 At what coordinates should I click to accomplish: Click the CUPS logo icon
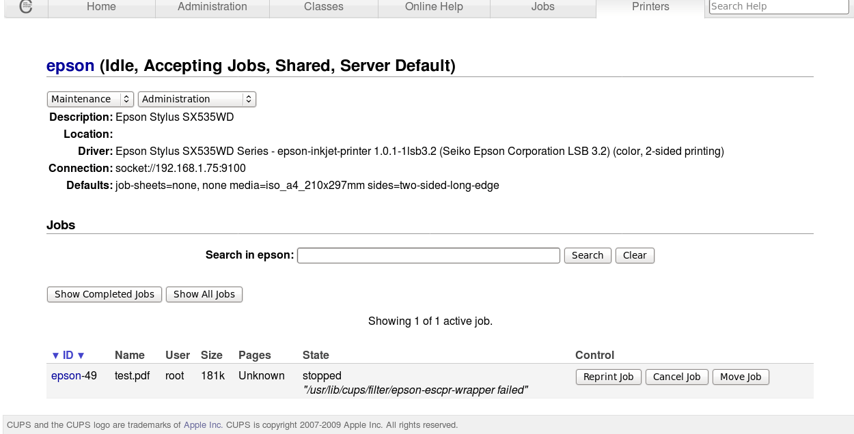(26, 7)
